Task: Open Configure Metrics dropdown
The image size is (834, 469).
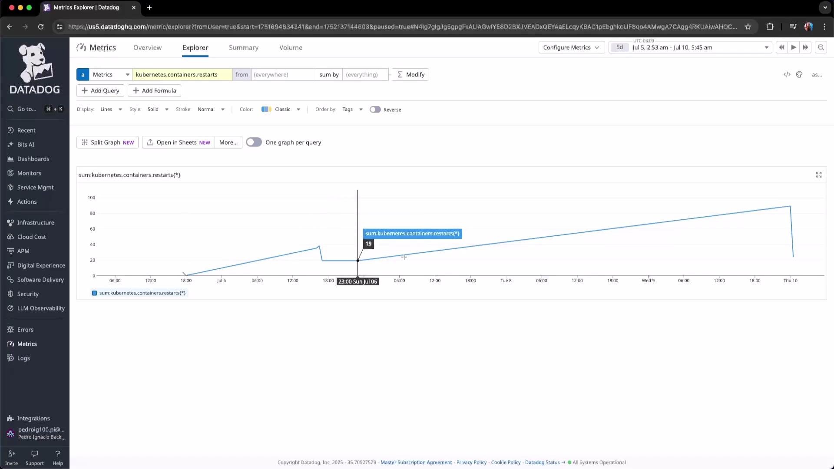Action: pos(571,47)
